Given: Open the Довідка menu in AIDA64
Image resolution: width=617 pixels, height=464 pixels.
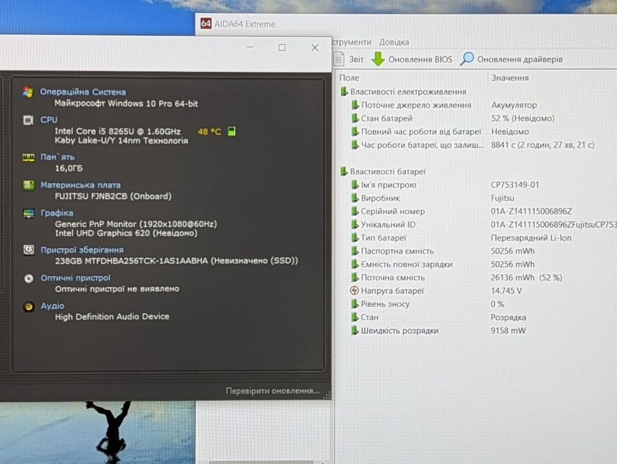Looking at the screenshot, I should (x=394, y=42).
